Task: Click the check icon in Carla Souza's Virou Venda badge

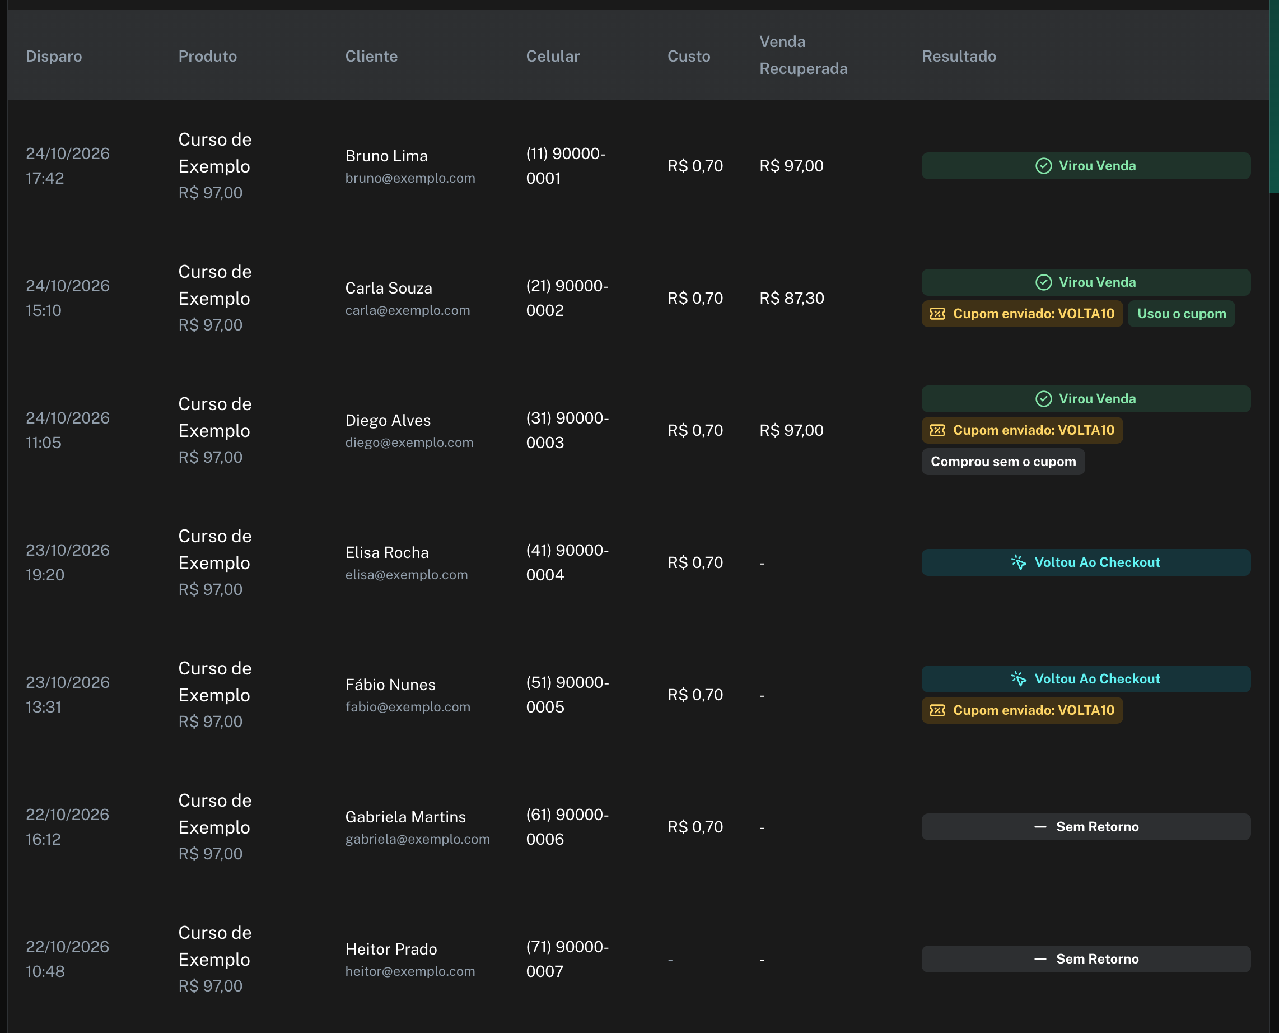Action: 1043,283
